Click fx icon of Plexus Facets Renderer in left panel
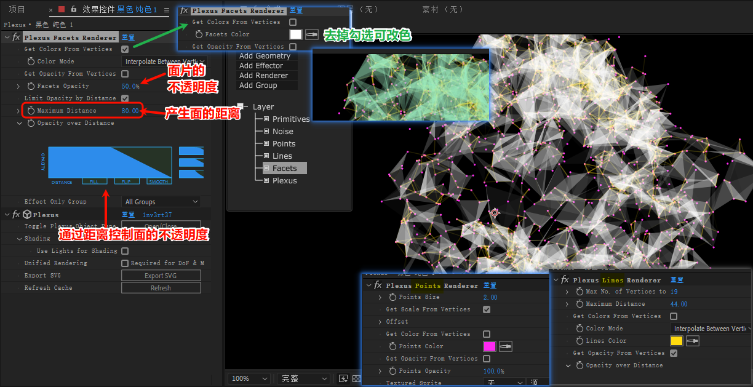 [16, 38]
